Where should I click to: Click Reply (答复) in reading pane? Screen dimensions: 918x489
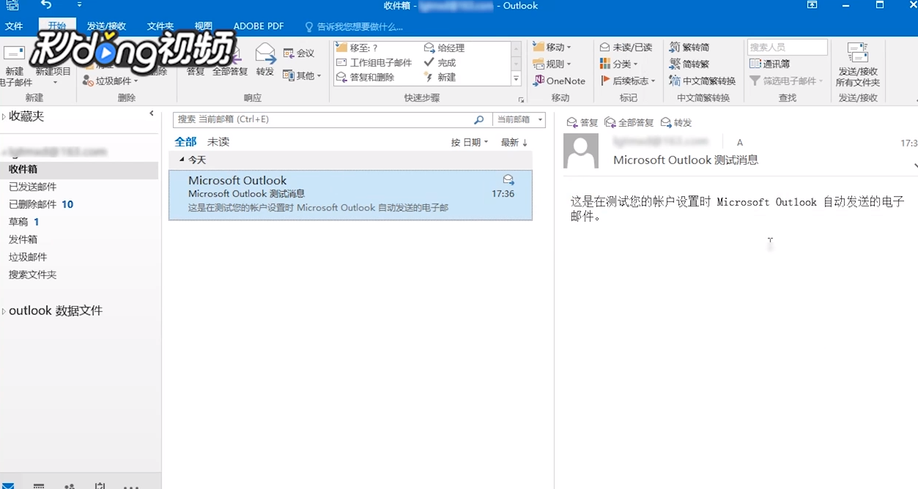582,123
